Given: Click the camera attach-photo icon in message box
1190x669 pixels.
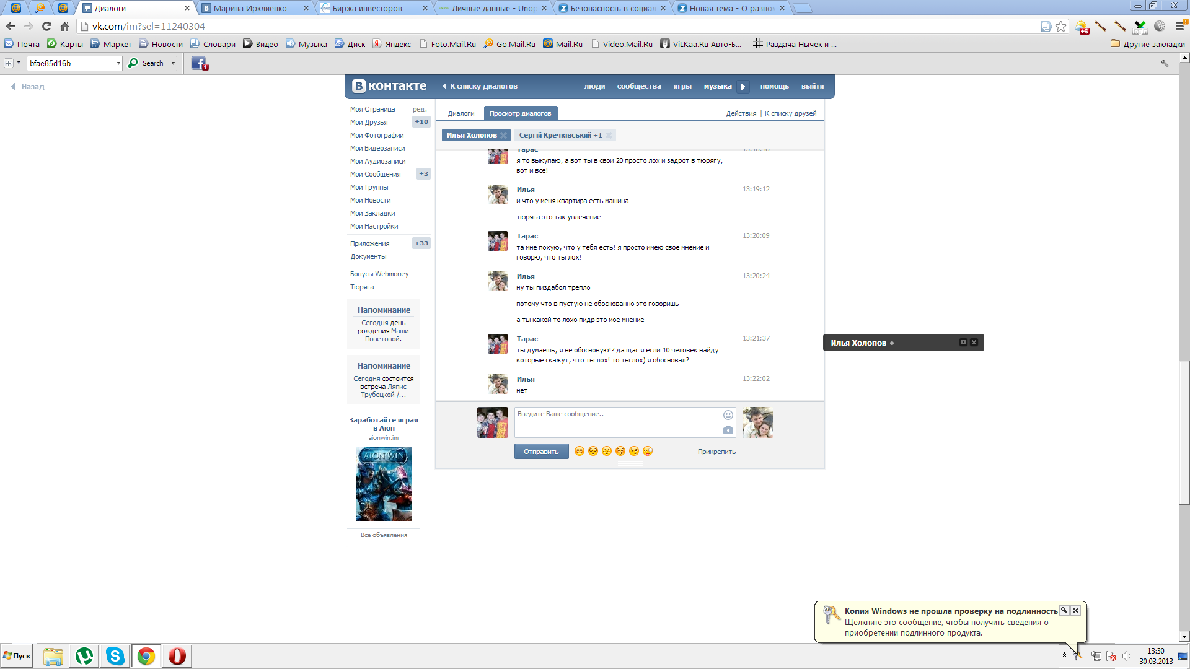Looking at the screenshot, I should tap(728, 431).
